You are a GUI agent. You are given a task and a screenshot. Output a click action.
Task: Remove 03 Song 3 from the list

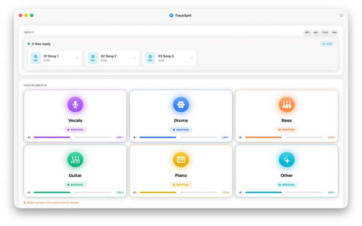[x=191, y=58]
